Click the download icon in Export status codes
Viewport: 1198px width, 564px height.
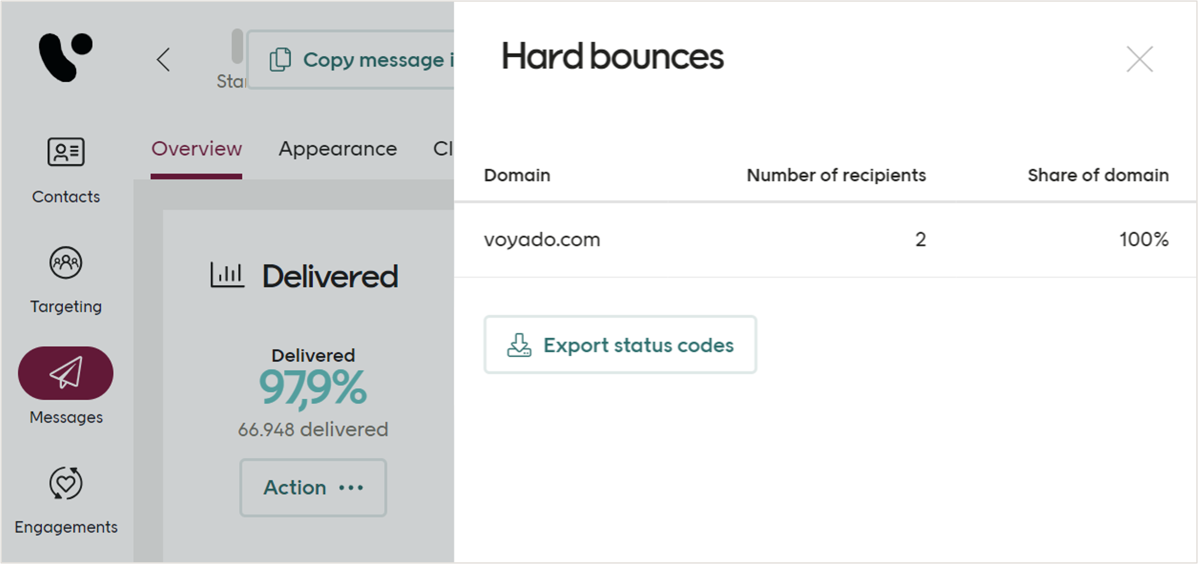(518, 345)
